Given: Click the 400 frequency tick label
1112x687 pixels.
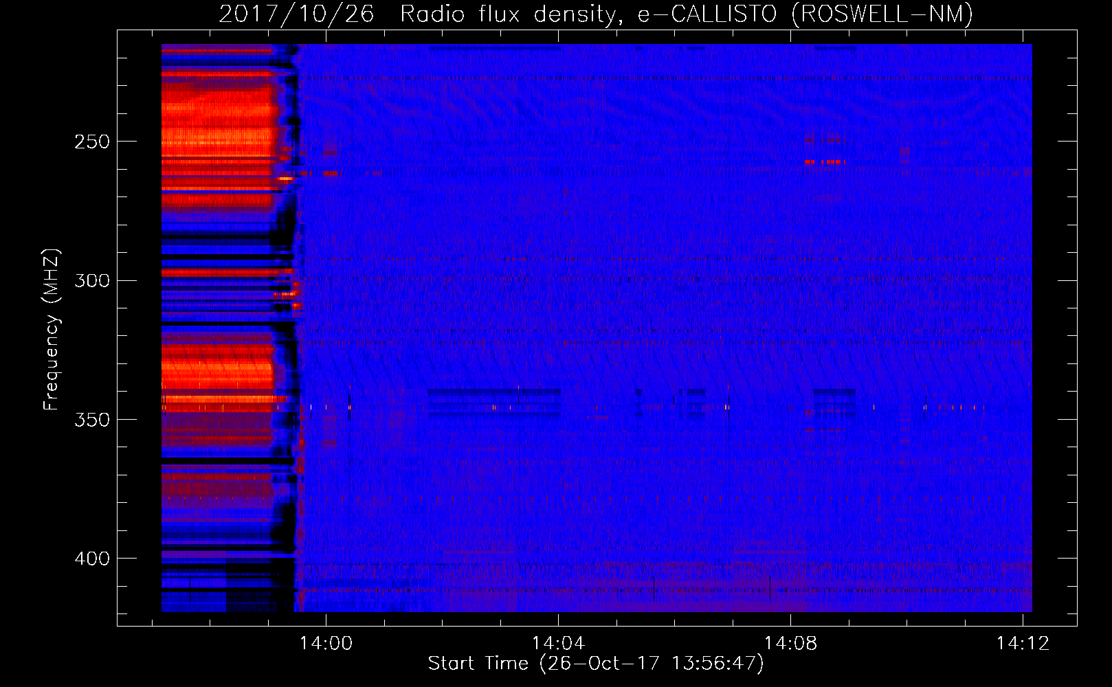Looking at the screenshot, I should point(92,559).
